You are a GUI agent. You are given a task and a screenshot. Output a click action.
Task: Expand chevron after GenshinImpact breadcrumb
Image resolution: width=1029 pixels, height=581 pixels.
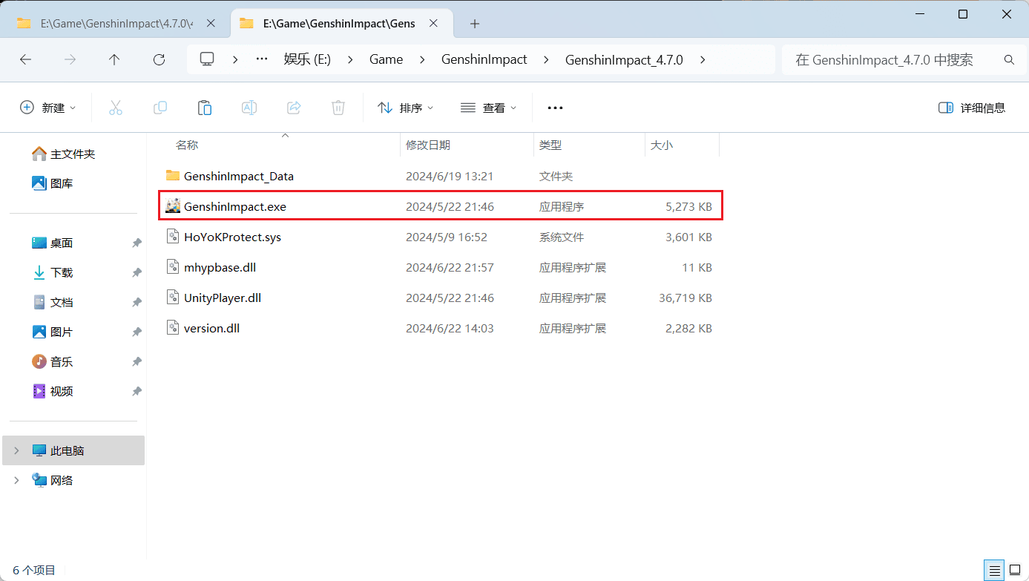547,59
